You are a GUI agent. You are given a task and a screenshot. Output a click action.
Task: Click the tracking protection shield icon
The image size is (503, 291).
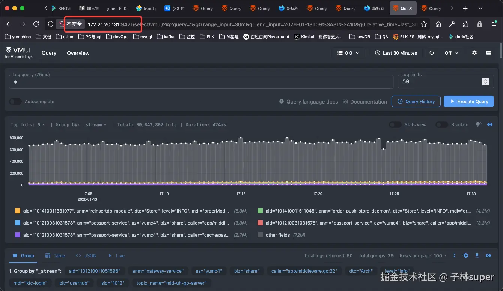tap(51, 24)
